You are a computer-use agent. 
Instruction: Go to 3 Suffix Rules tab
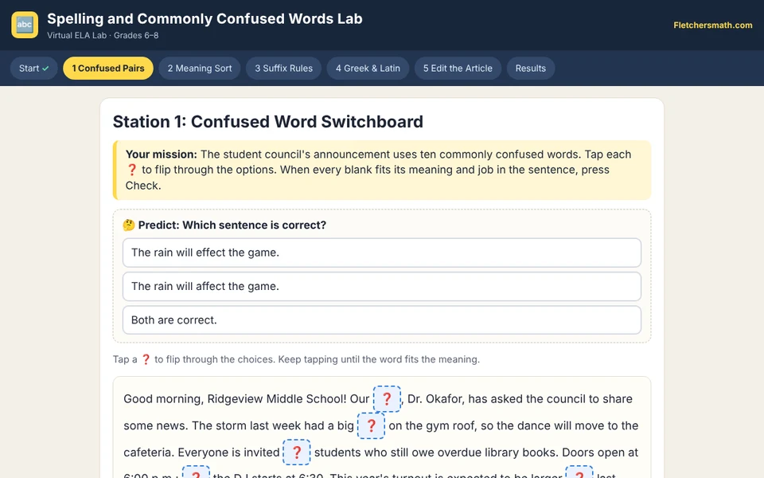point(283,69)
